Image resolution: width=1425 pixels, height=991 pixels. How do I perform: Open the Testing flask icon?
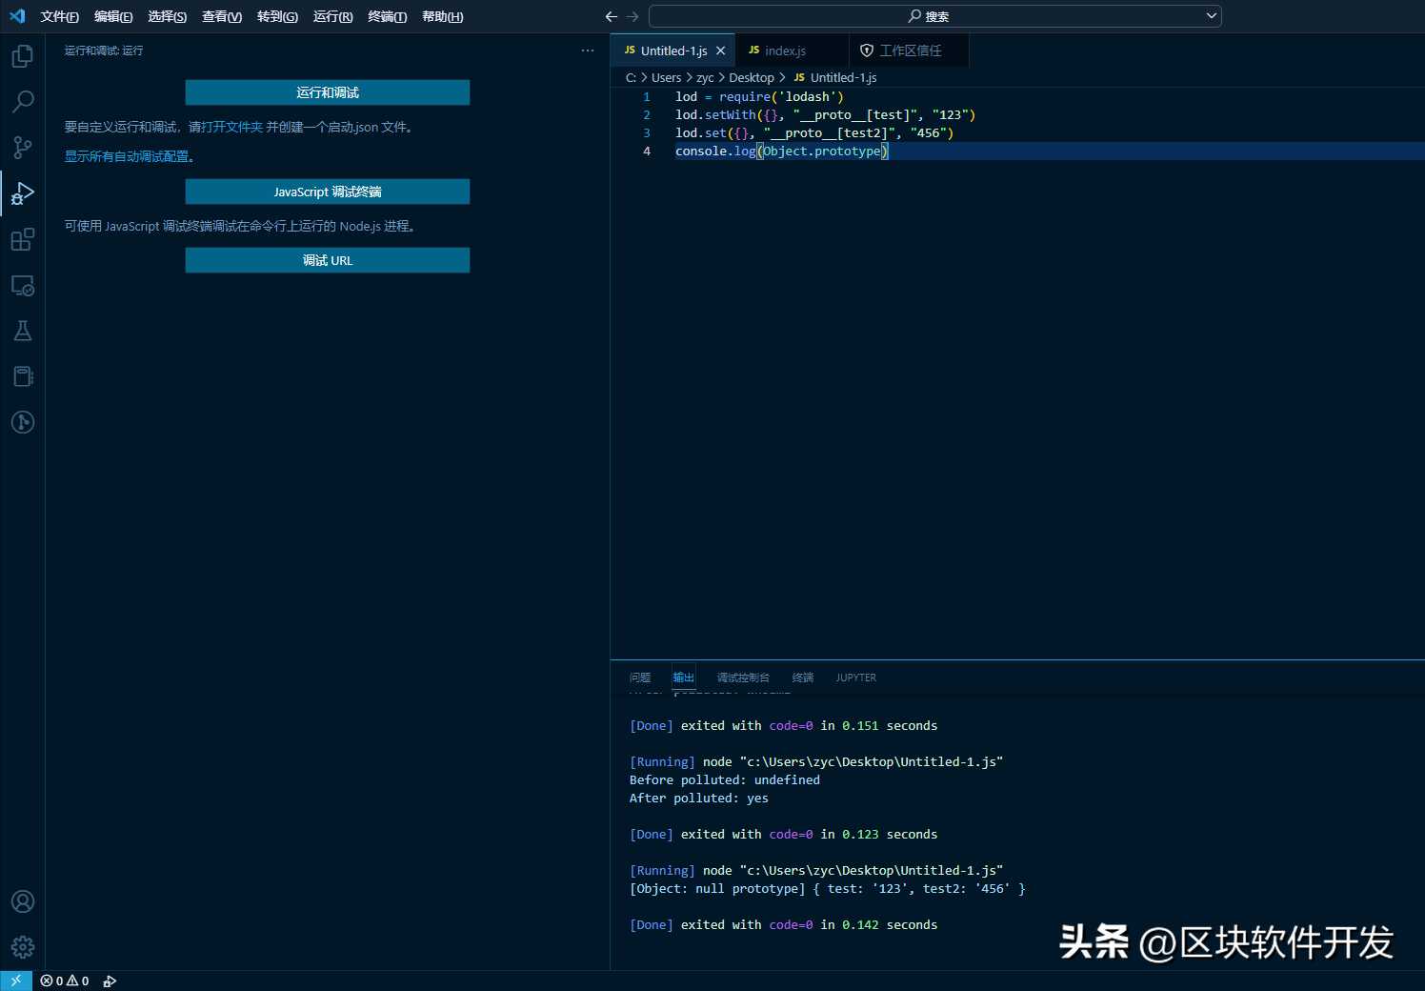click(23, 331)
